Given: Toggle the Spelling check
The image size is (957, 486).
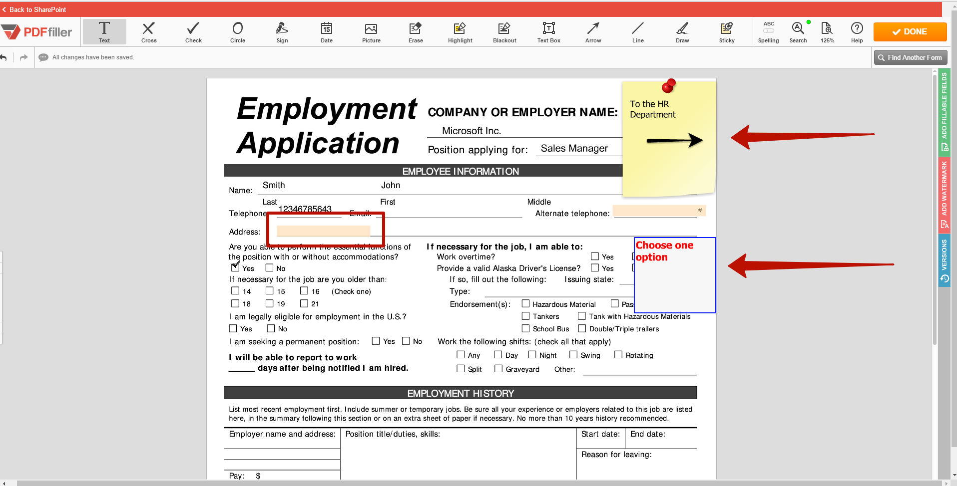Looking at the screenshot, I should (x=768, y=32).
